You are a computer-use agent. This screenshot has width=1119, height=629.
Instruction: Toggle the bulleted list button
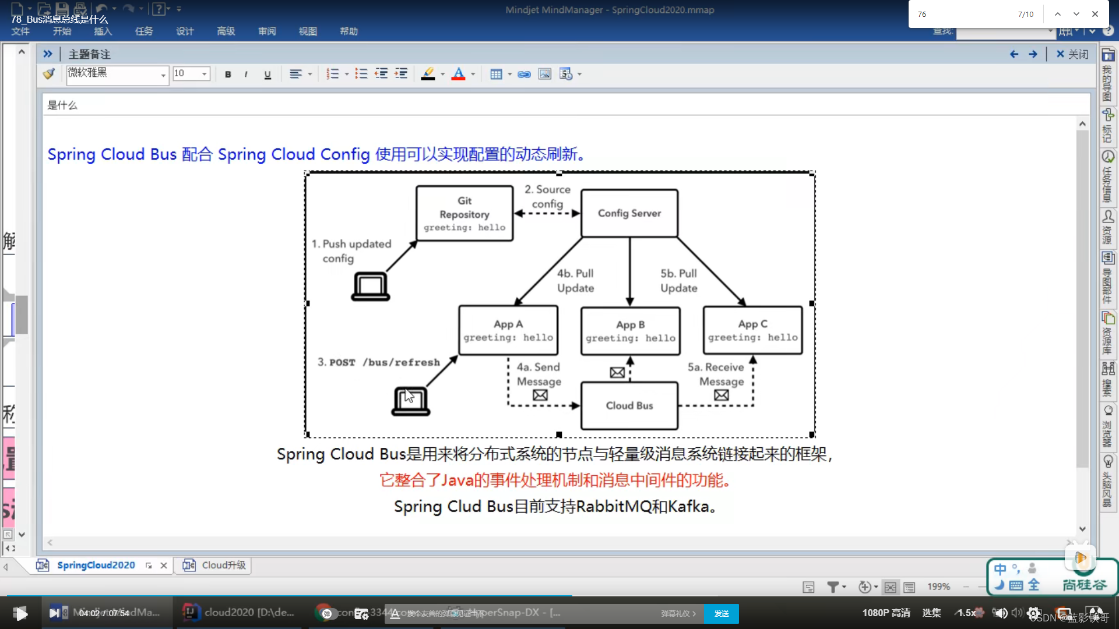pyautogui.click(x=361, y=74)
